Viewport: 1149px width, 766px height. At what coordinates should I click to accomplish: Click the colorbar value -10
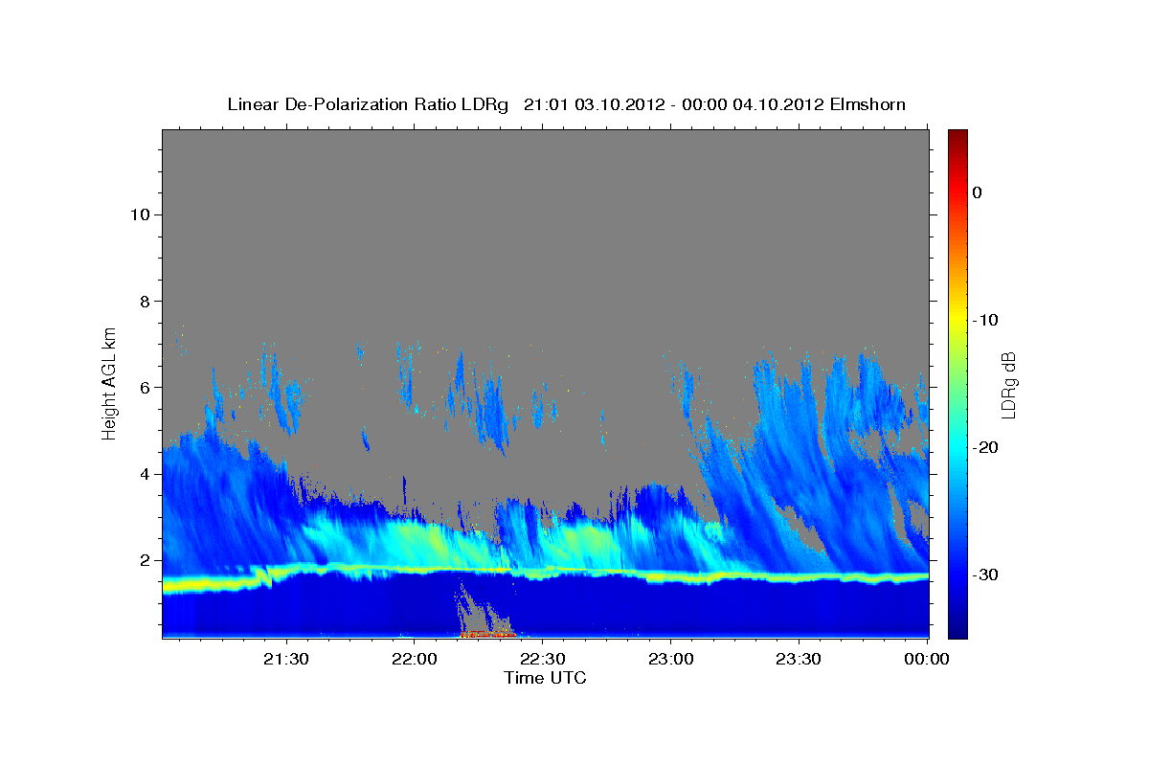pos(985,320)
